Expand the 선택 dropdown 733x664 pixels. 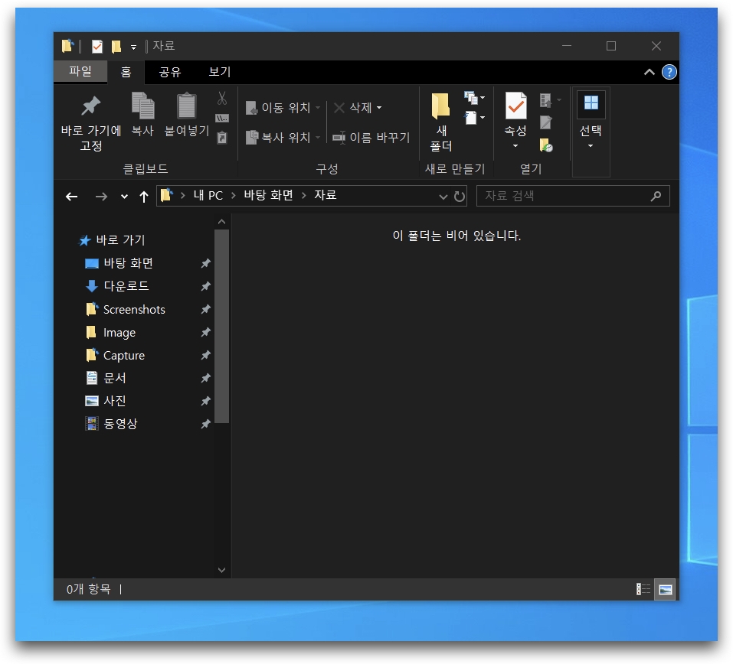(x=591, y=146)
